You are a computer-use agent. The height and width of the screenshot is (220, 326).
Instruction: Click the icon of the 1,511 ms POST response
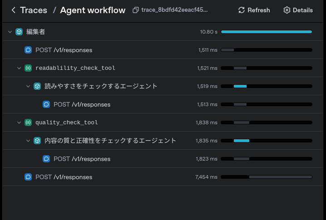[28, 50]
